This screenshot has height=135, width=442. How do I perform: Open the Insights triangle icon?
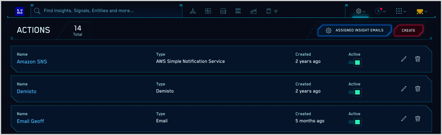click(193, 11)
